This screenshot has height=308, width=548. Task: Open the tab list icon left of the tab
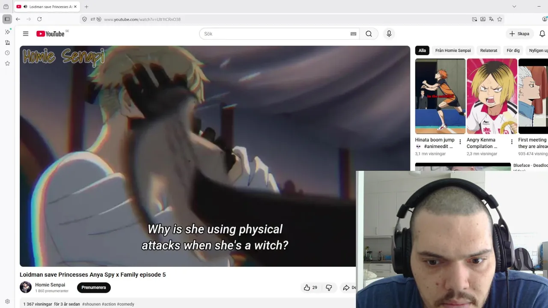coord(6,7)
